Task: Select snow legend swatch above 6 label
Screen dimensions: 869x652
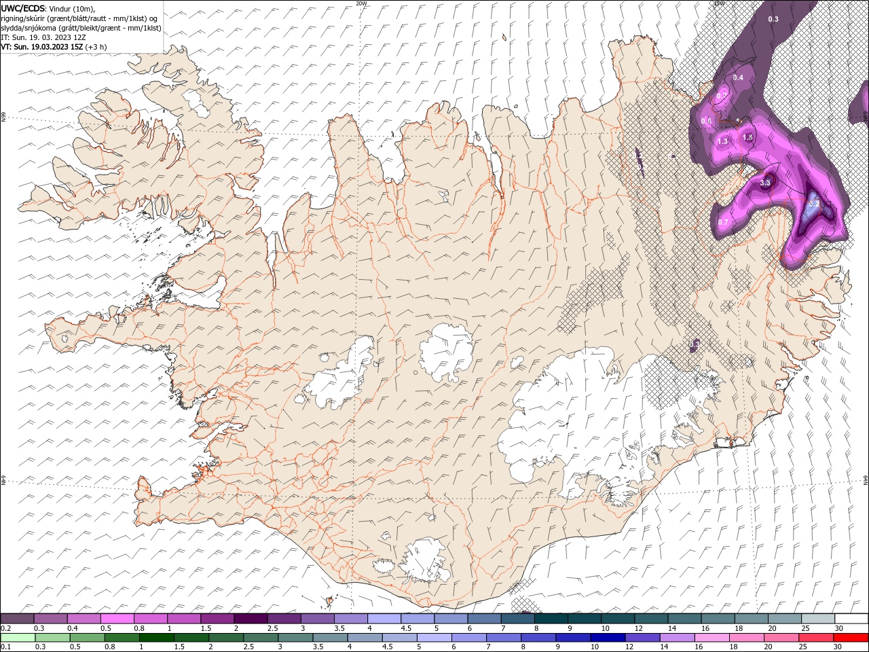Action: [483, 619]
